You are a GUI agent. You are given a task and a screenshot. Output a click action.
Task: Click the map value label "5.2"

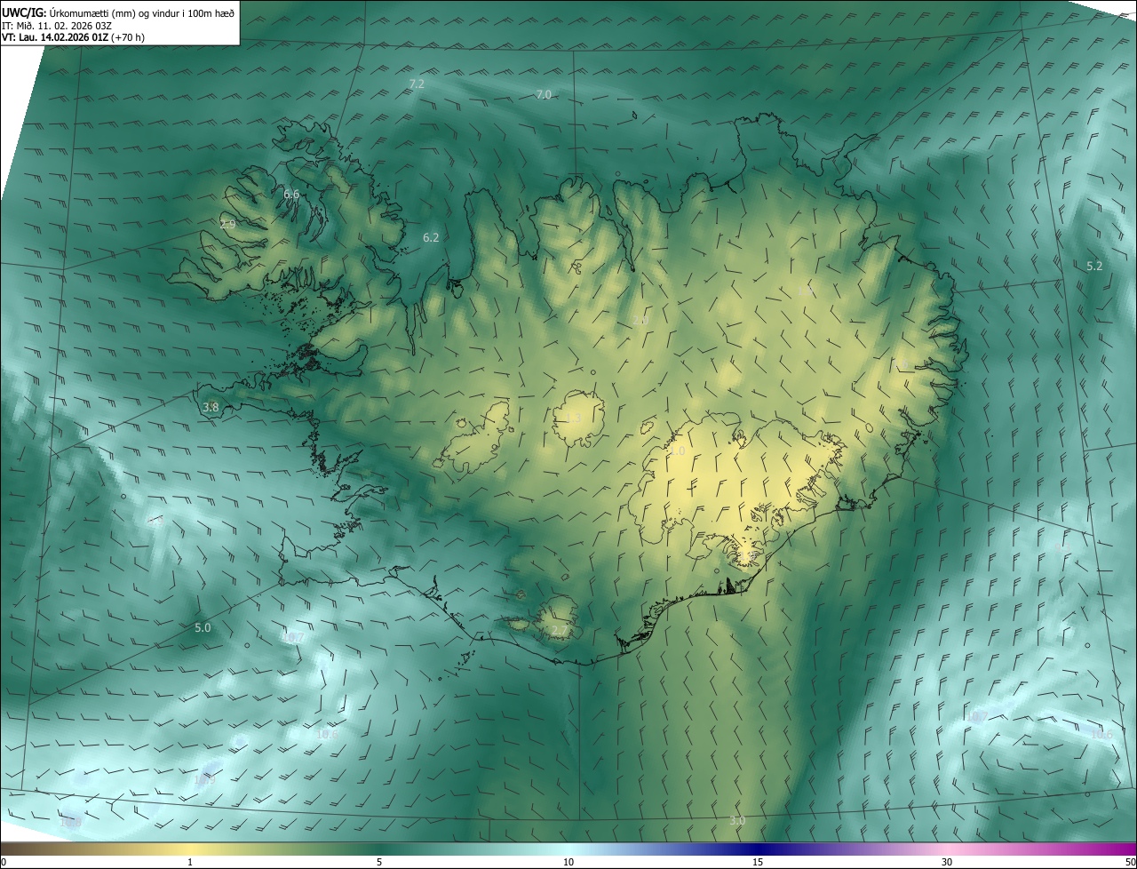coord(1094,266)
